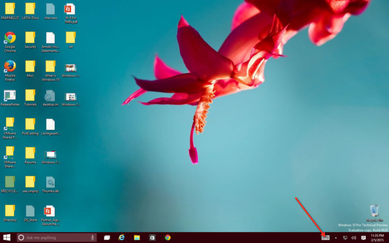Screen dimensions: 389x243
Task: Select the desktop.ini file
Action: [x=50, y=98]
